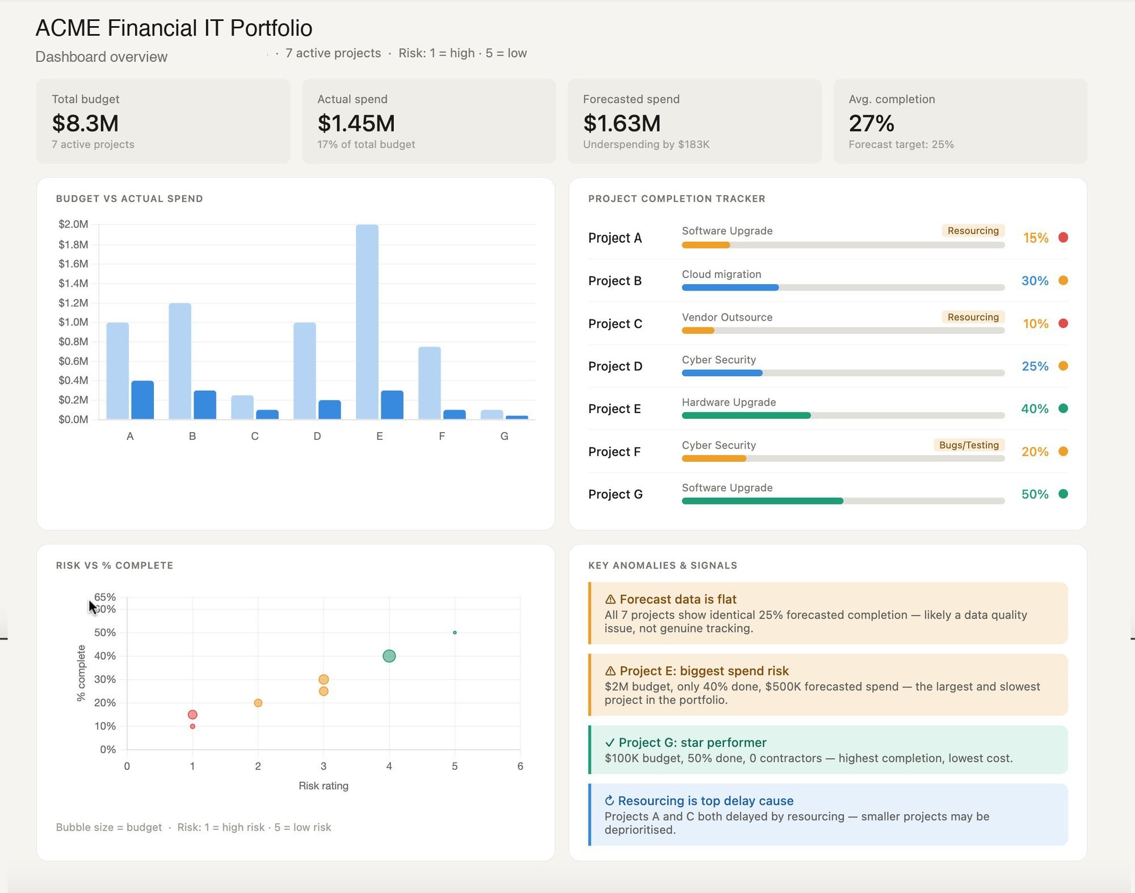
Task: Click the red status dot for Project A
Action: click(x=1063, y=237)
